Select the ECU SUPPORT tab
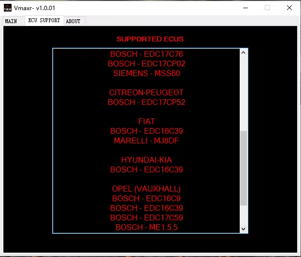301x257 pixels. point(44,21)
